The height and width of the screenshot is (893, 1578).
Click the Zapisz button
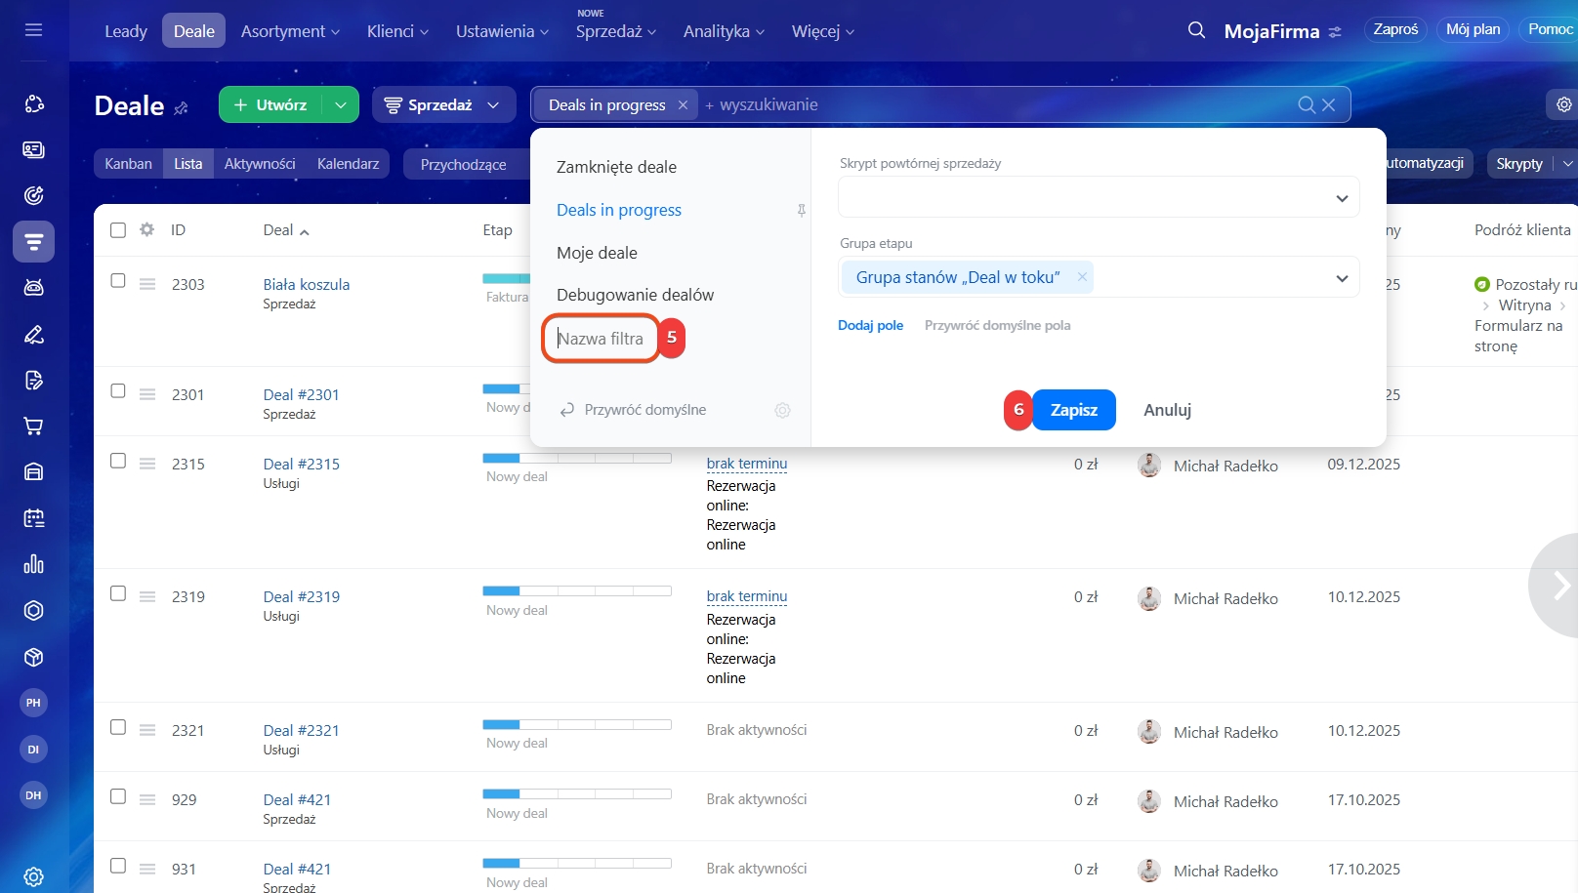[x=1073, y=410]
